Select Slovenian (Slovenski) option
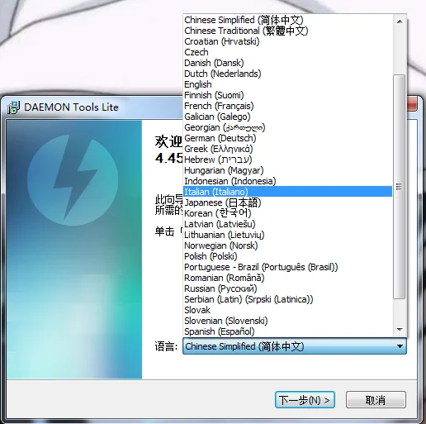 pyautogui.click(x=287, y=321)
